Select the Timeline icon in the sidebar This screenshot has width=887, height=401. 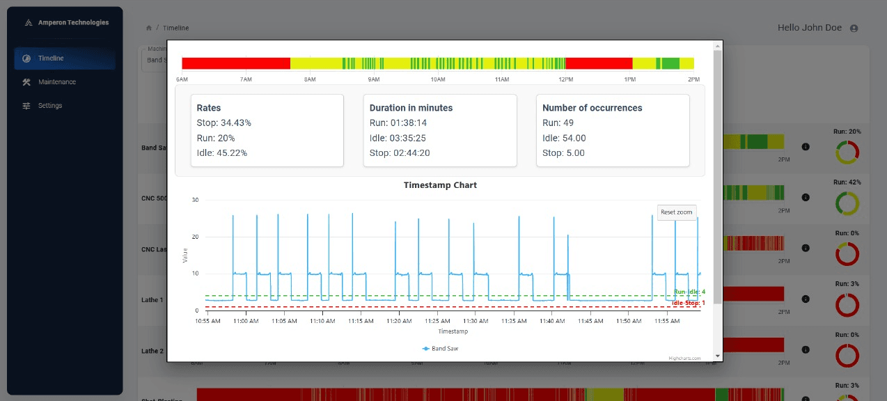pyautogui.click(x=26, y=58)
